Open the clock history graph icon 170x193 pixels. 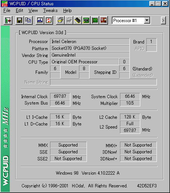40,20
